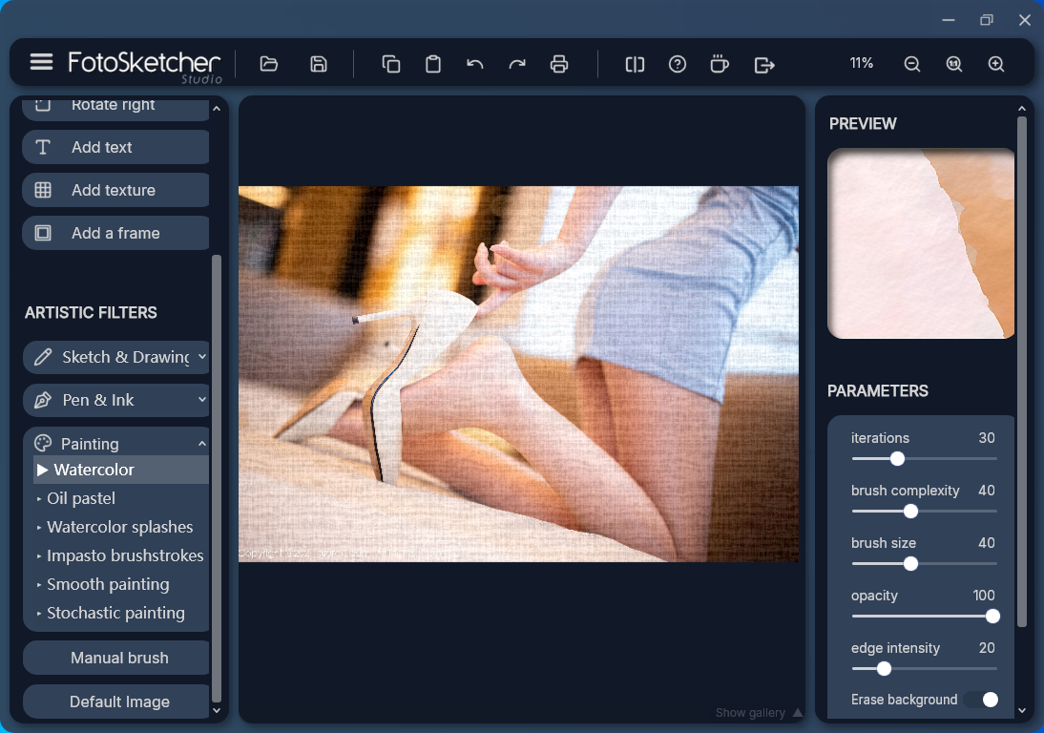Redo the last action
This screenshot has height=733, width=1044.
[x=516, y=64]
